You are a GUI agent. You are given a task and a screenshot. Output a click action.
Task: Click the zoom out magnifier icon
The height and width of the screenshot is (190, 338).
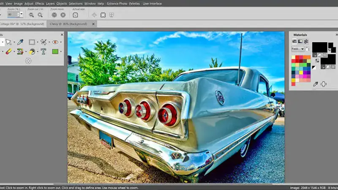[31, 15]
